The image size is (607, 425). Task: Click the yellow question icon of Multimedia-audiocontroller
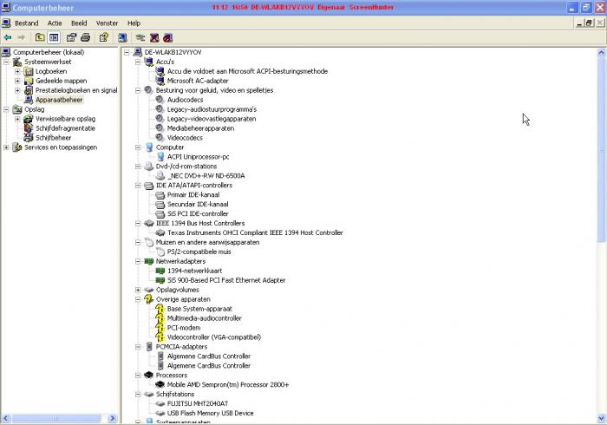(x=160, y=318)
